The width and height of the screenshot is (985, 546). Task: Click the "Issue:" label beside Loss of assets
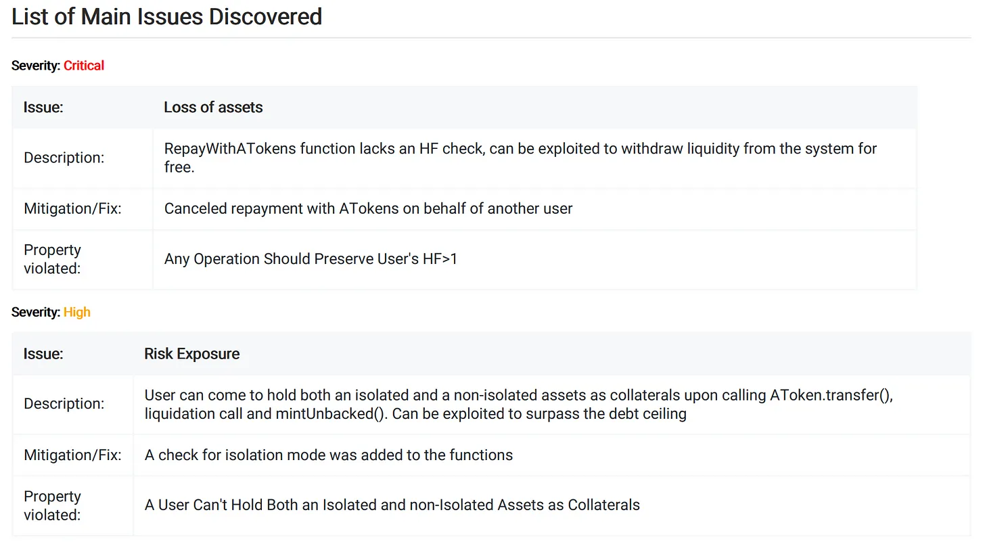(x=43, y=107)
